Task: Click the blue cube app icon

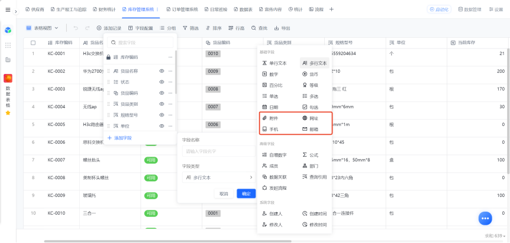Action: click(x=8, y=30)
